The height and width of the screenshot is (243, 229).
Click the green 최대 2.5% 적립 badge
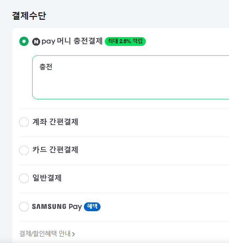125,41
